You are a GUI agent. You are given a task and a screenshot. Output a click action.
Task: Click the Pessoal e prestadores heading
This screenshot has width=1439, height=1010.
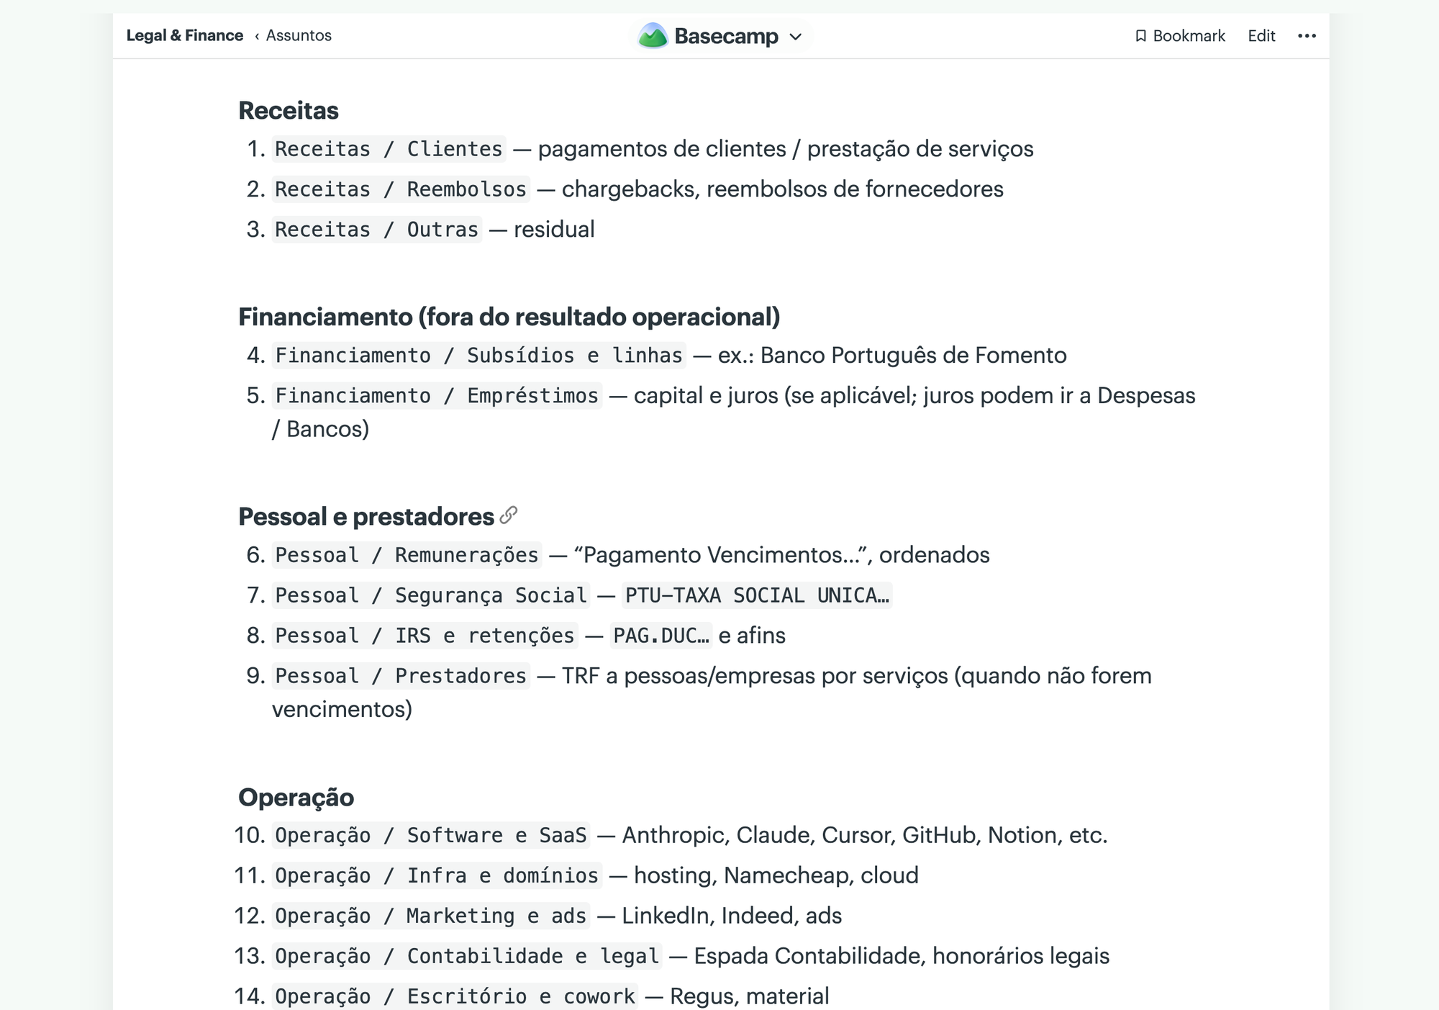pos(366,516)
